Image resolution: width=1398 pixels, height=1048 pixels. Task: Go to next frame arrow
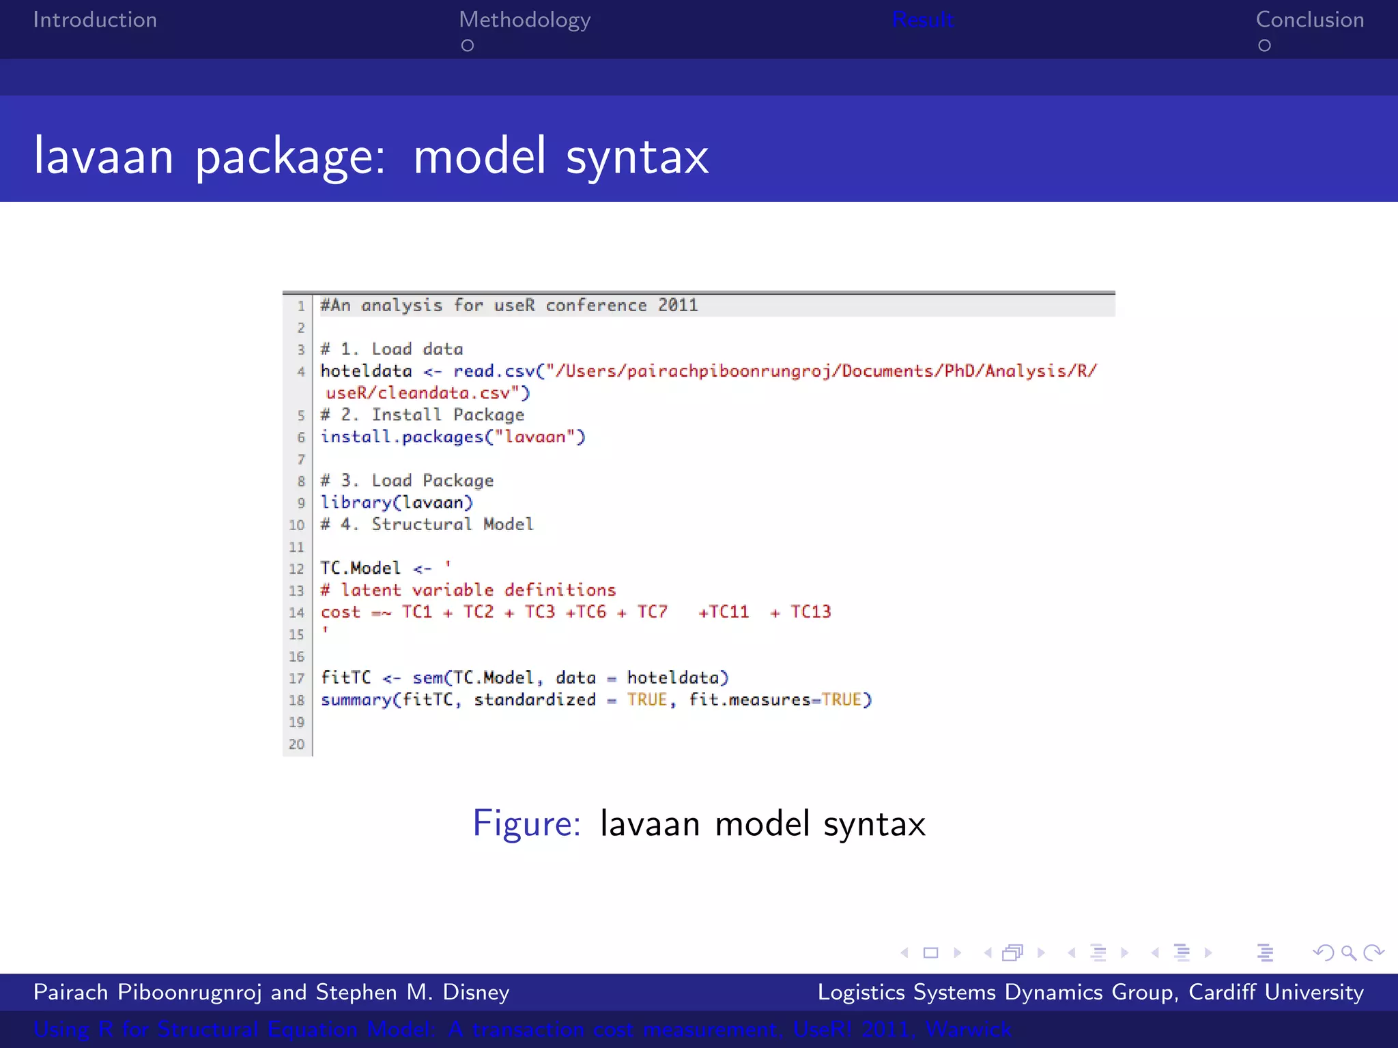[x=1041, y=952]
